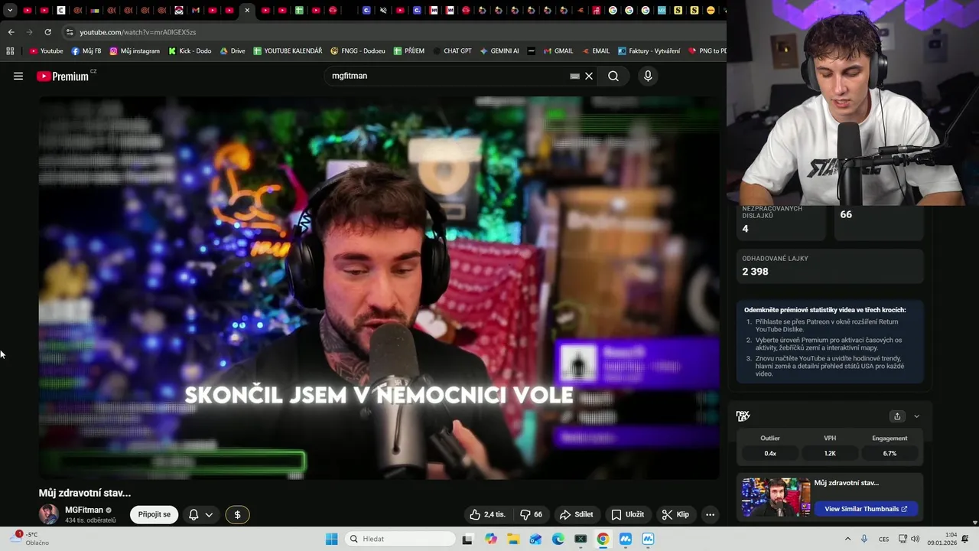Click the video thumbnail in Nexlev panel
979x551 pixels.
pyautogui.click(x=776, y=497)
